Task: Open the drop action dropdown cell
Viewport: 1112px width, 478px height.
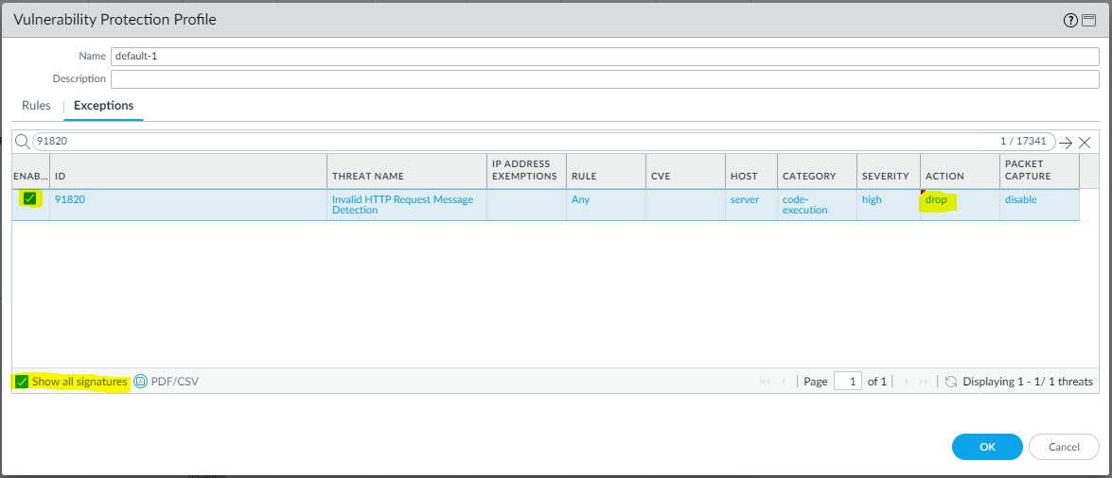Action: coord(936,199)
